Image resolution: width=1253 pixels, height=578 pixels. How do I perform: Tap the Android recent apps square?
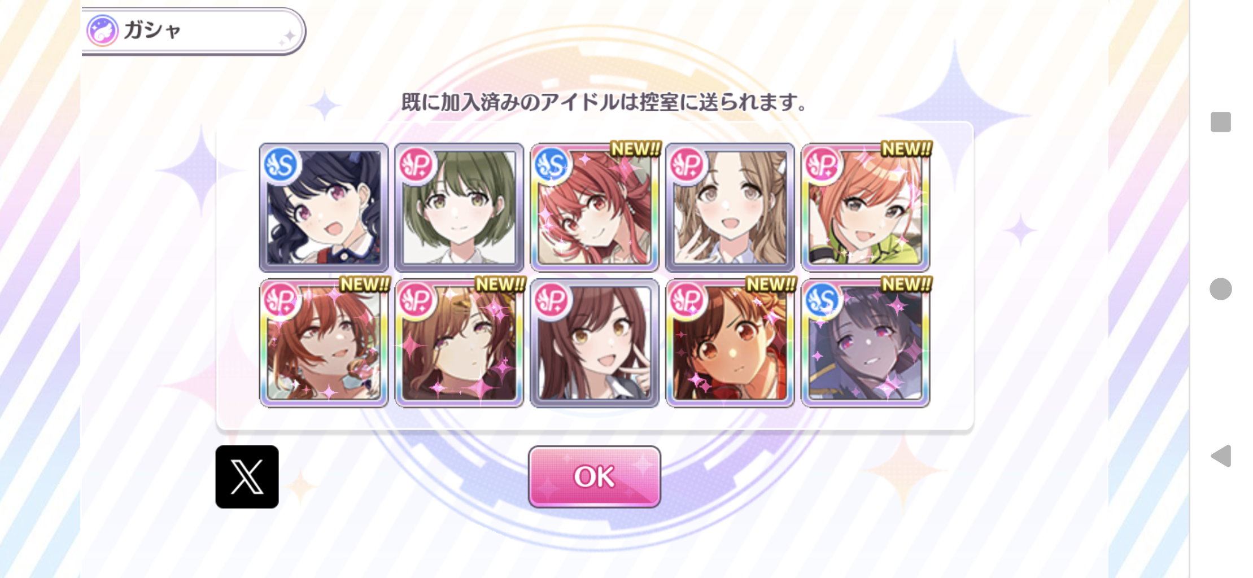[x=1220, y=122]
